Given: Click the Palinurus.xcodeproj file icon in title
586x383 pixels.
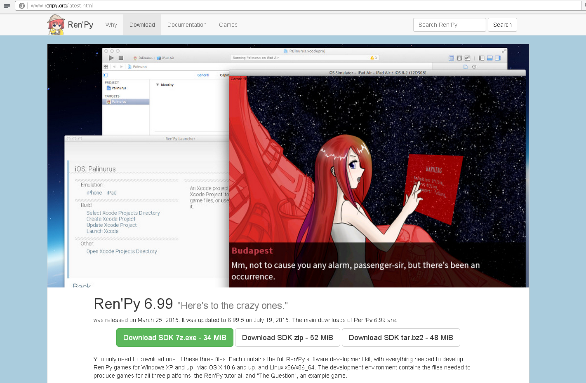Looking at the screenshot, I should click(286, 51).
